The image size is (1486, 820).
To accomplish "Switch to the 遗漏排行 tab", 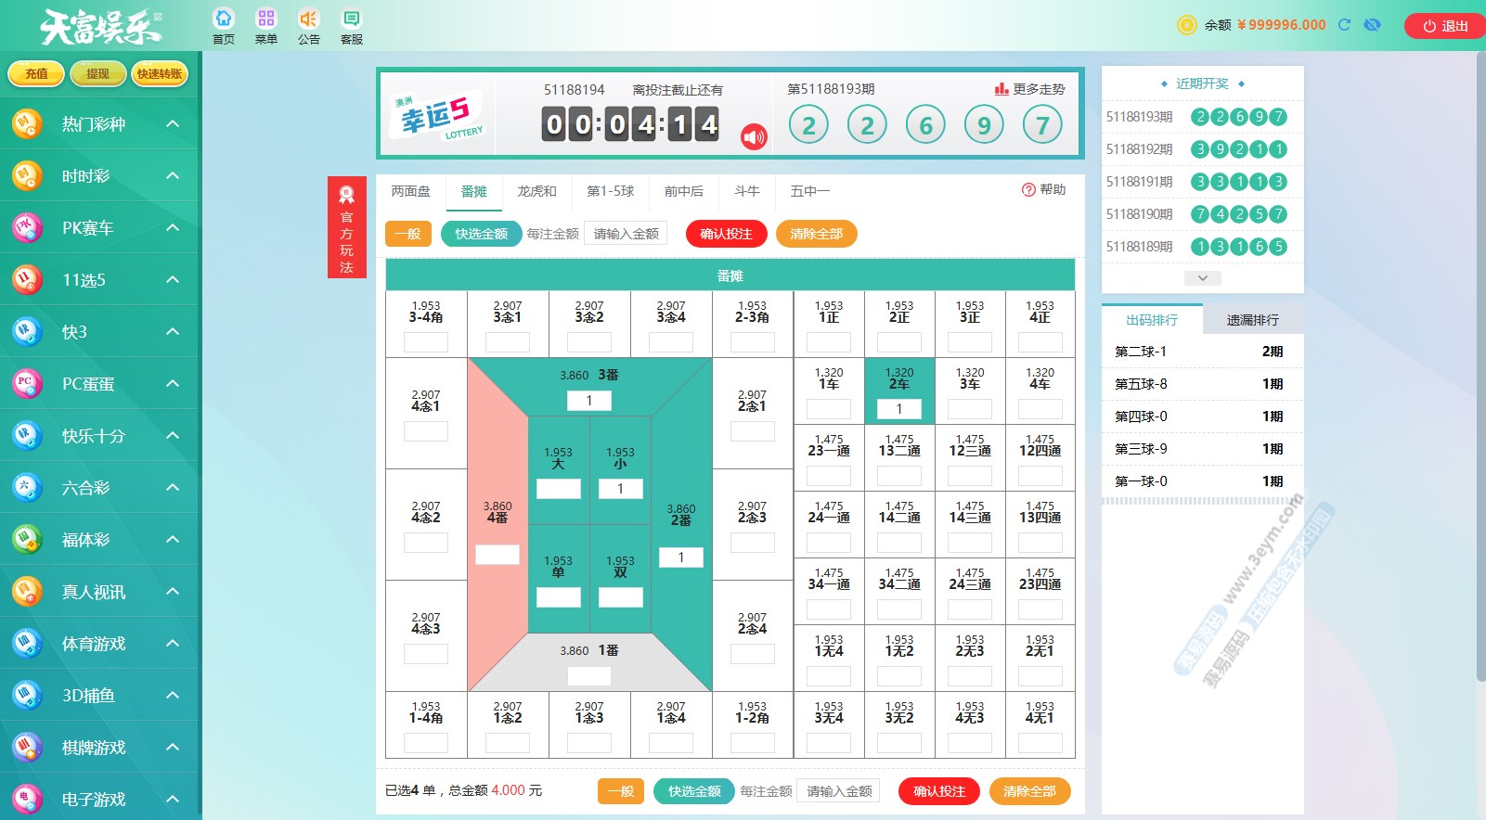I will pos(1252,320).
